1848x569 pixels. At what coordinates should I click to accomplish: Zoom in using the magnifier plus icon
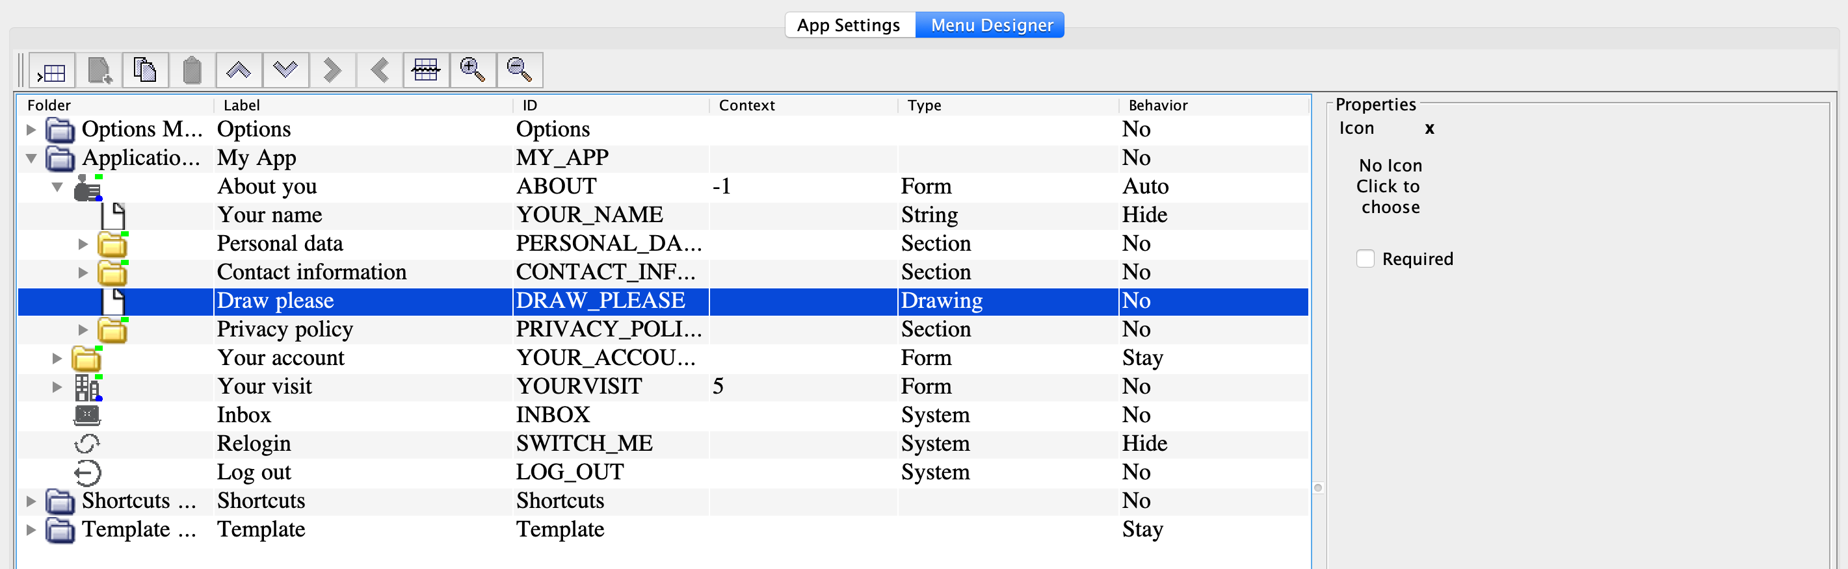[473, 70]
